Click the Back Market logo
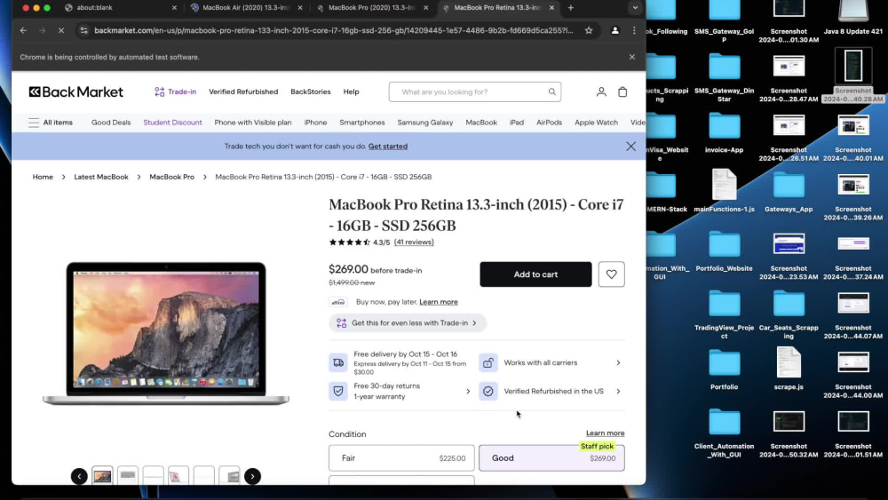Viewport: 888px width, 500px height. pyautogui.click(x=75, y=91)
